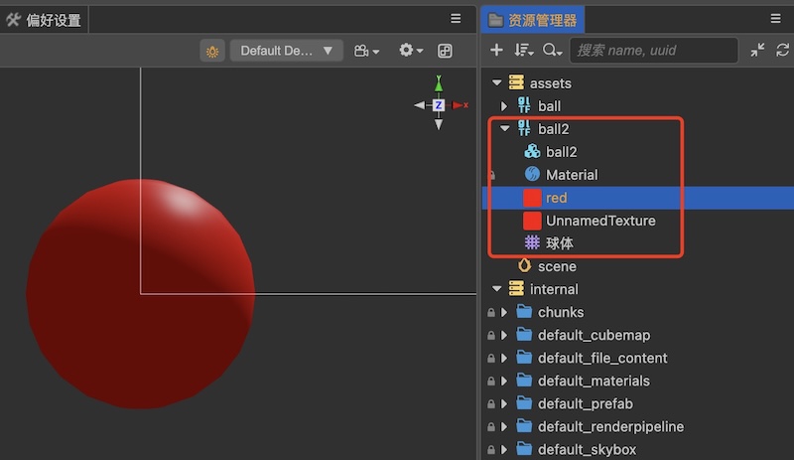This screenshot has height=460, width=794.
Task: Select the 'default_materials' folder name
Action: 594,381
